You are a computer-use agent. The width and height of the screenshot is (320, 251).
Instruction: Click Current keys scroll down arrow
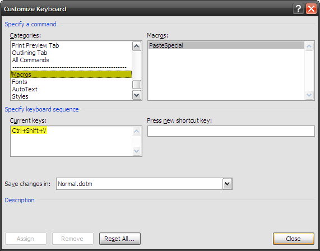(136, 151)
